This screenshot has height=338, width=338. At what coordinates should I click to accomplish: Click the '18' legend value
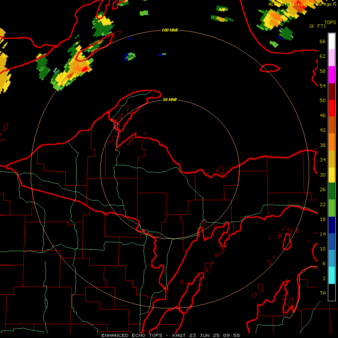coord(323,219)
